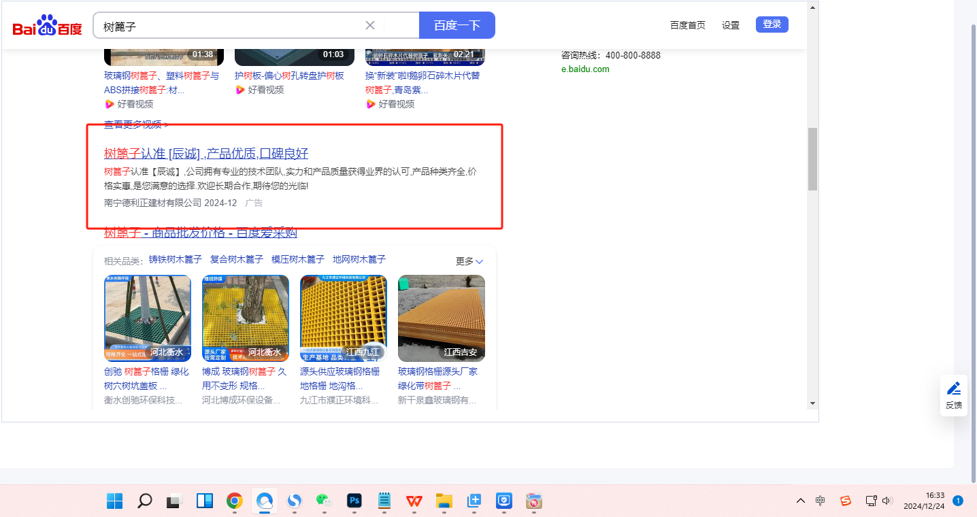The height and width of the screenshot is (517, 977).
Task: Open Windows taskbar search
Action: click(144, 501)
